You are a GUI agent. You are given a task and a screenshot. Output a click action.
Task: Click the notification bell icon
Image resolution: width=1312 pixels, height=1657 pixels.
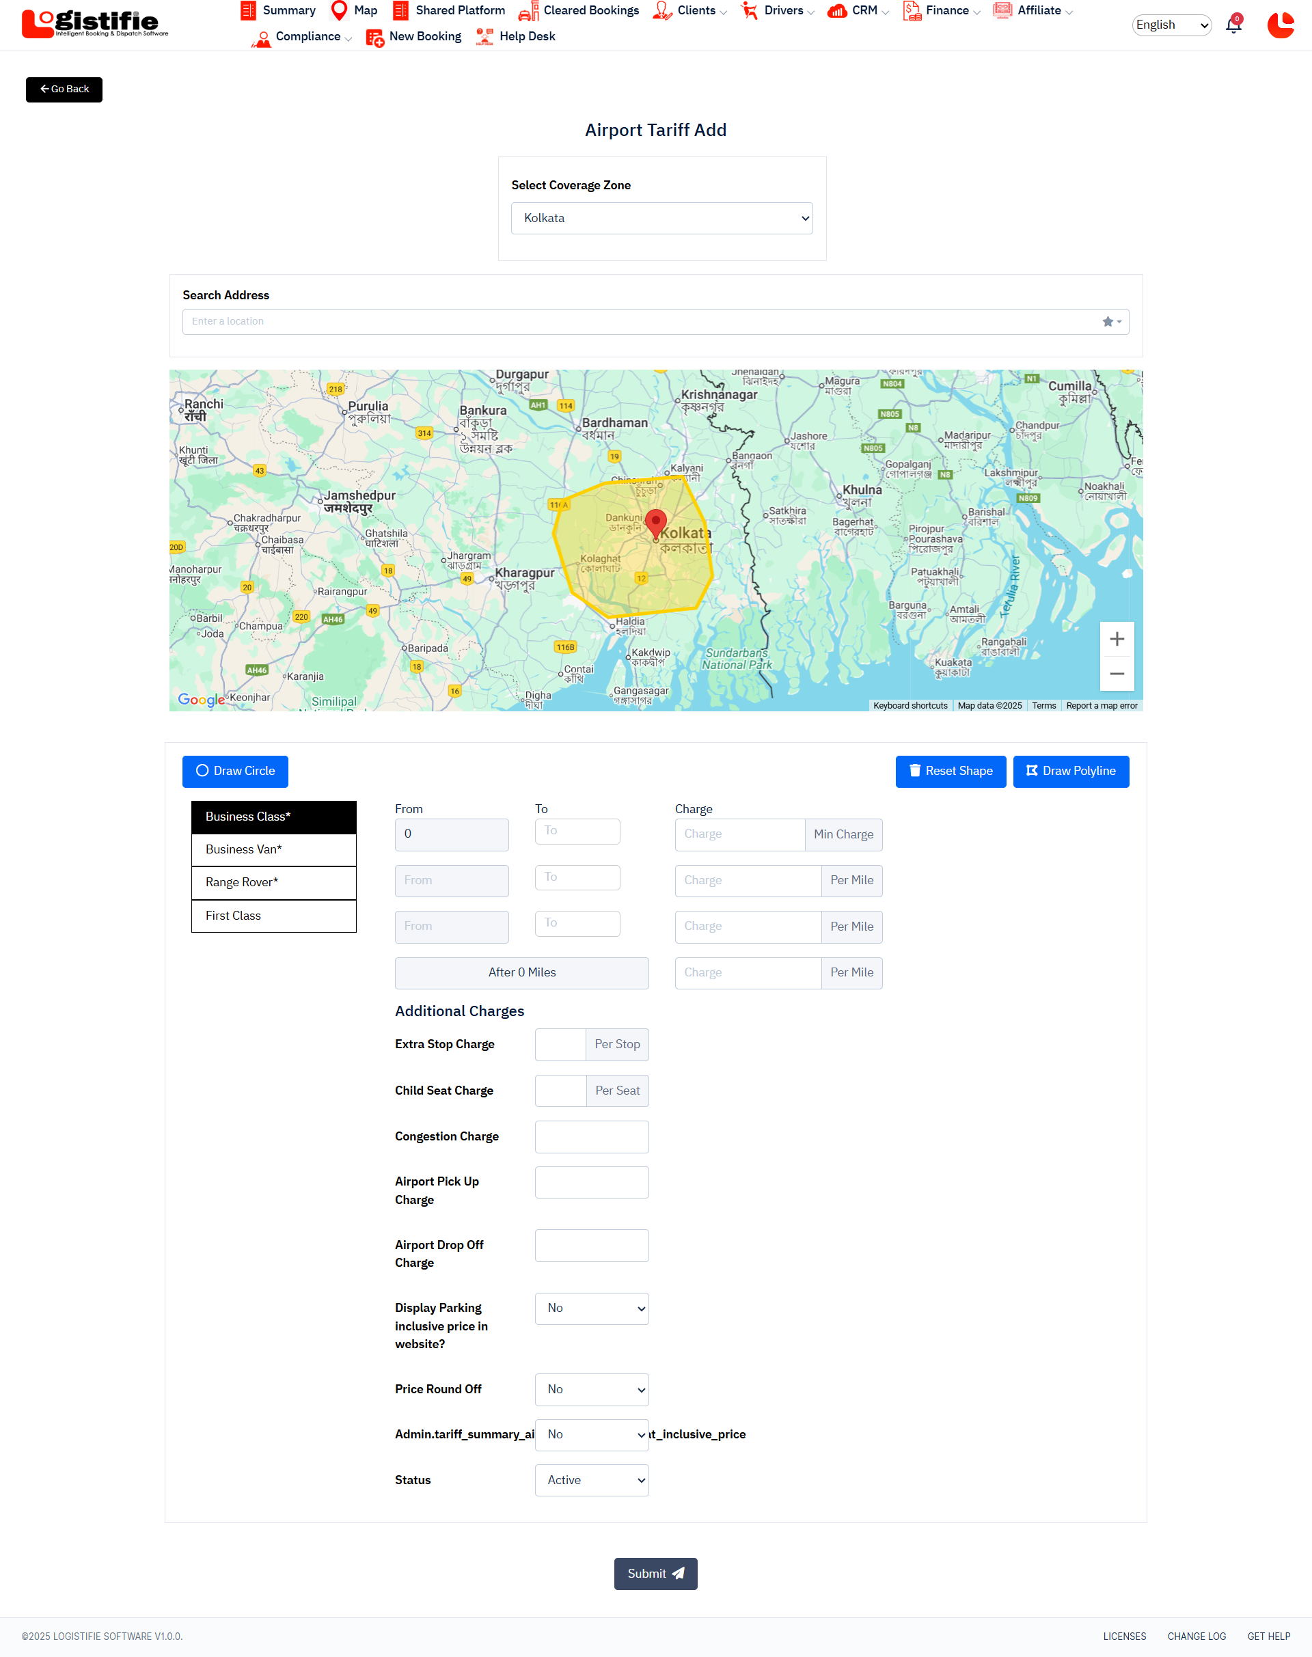click(1233, 25)
